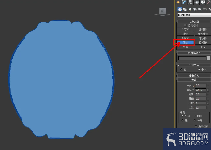The image size is (211, 150).
Task: Click the 旋转 spinner arrows
Action: 208,94
